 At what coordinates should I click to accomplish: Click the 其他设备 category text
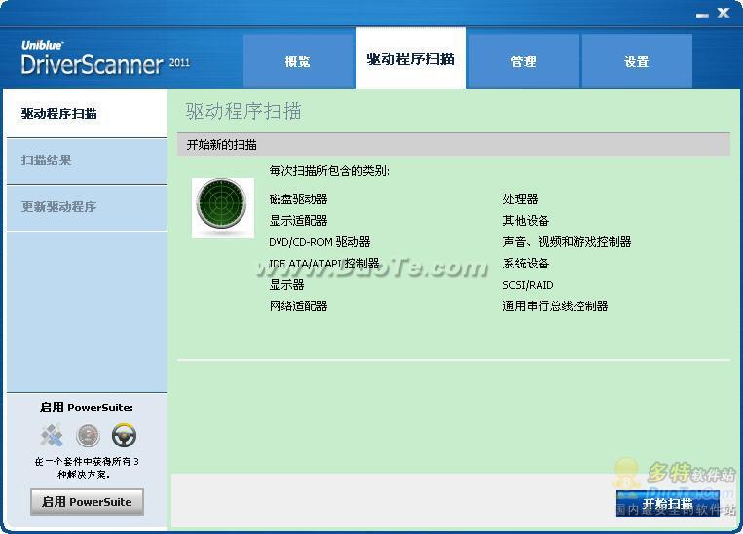coord(526,220)
